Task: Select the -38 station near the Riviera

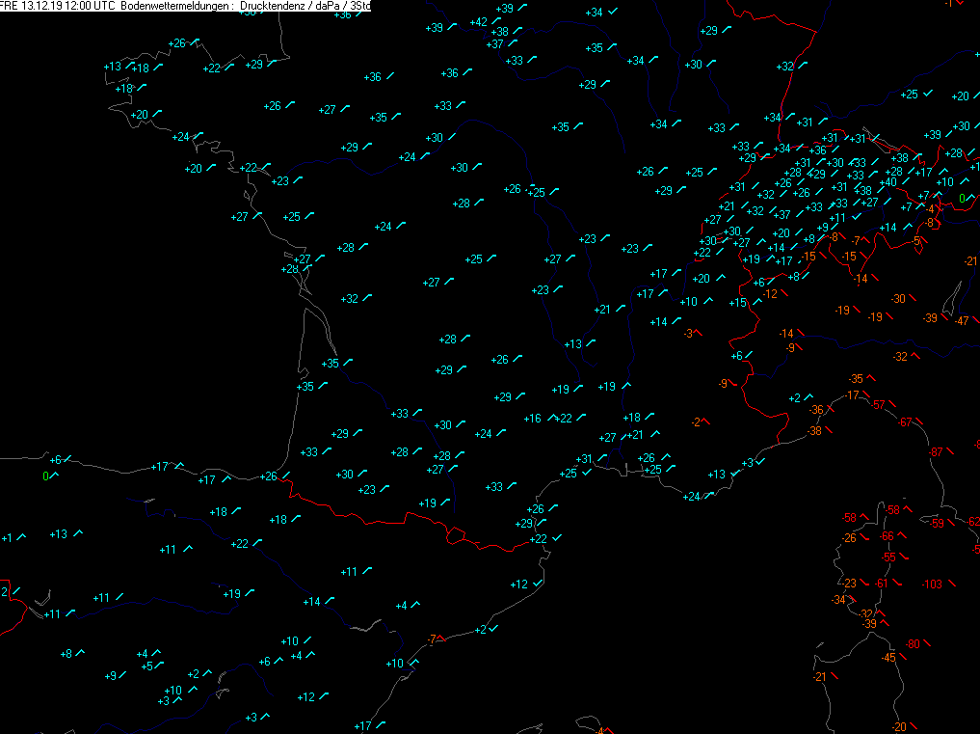Action: [x=814, y=431]
